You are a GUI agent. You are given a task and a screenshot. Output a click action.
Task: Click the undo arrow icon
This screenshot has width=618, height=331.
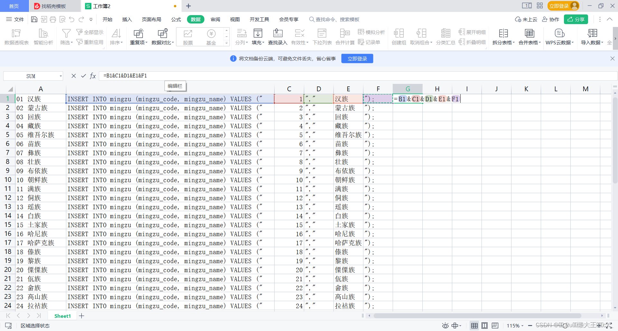[72, 20]
